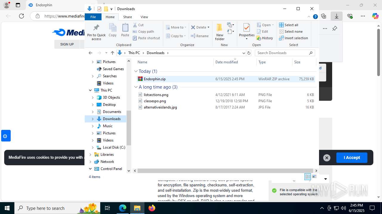Open Explorer Help question mark icon
The width and height of the screenshot is (382, 214).
(x=315, y=17)
